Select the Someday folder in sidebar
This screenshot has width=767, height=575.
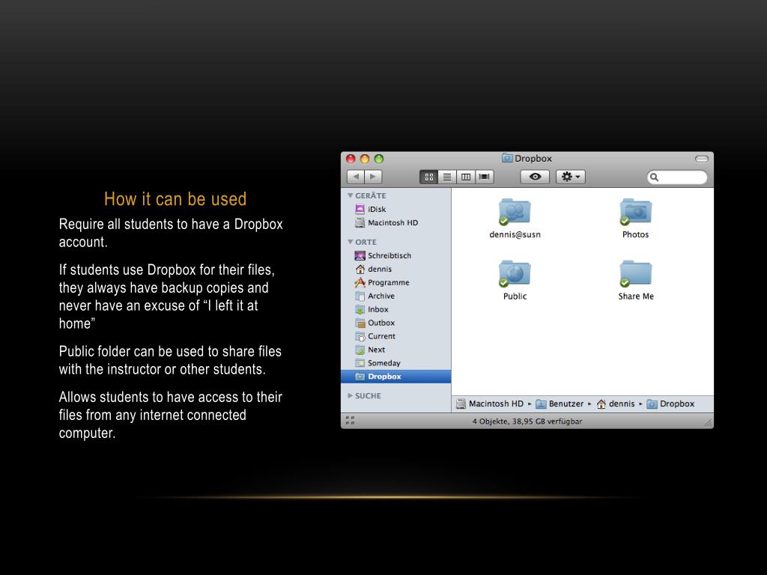pos(395,363)
